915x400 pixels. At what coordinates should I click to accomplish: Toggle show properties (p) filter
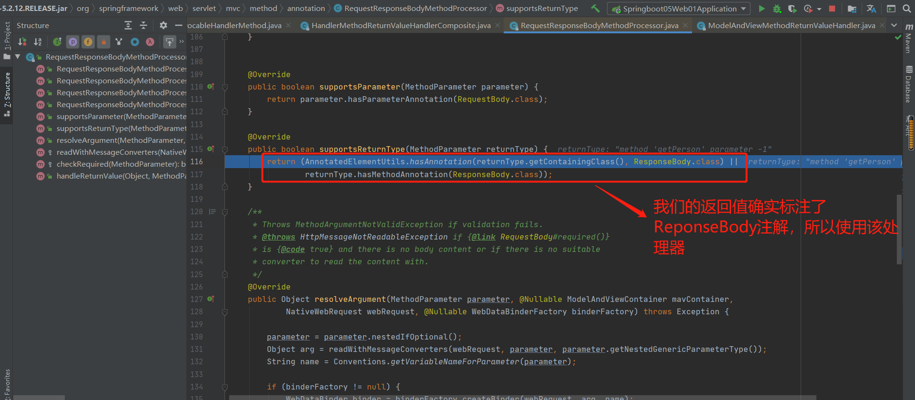73,42
